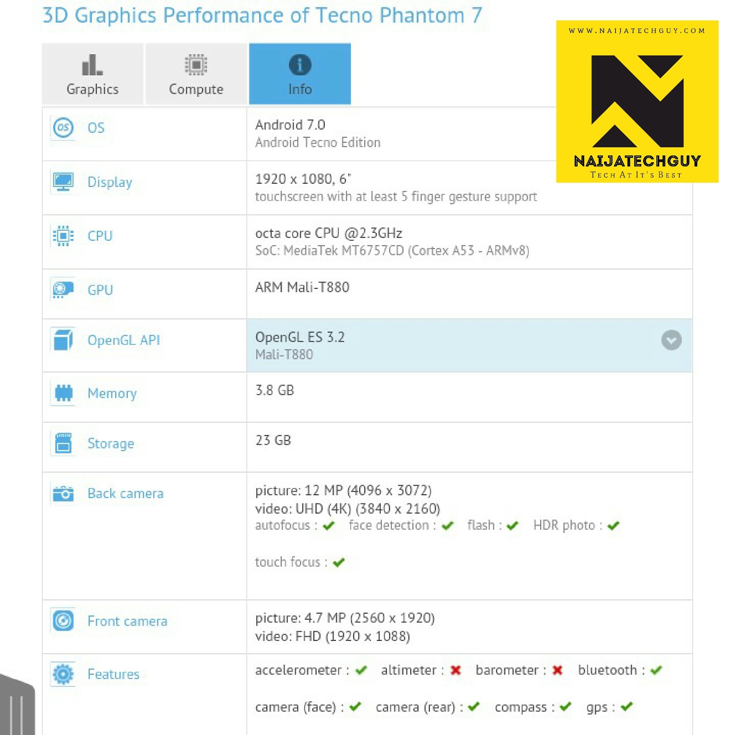Click the HDR photo green checkmark
The image size is (735, 735).
pyautogui.click(x=613, y=526)
